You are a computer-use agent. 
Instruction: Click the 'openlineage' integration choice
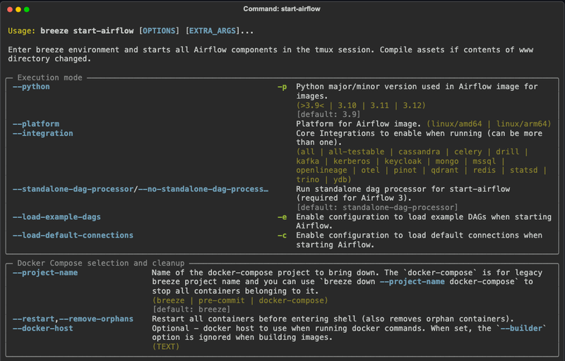click(x=321, y=170)
